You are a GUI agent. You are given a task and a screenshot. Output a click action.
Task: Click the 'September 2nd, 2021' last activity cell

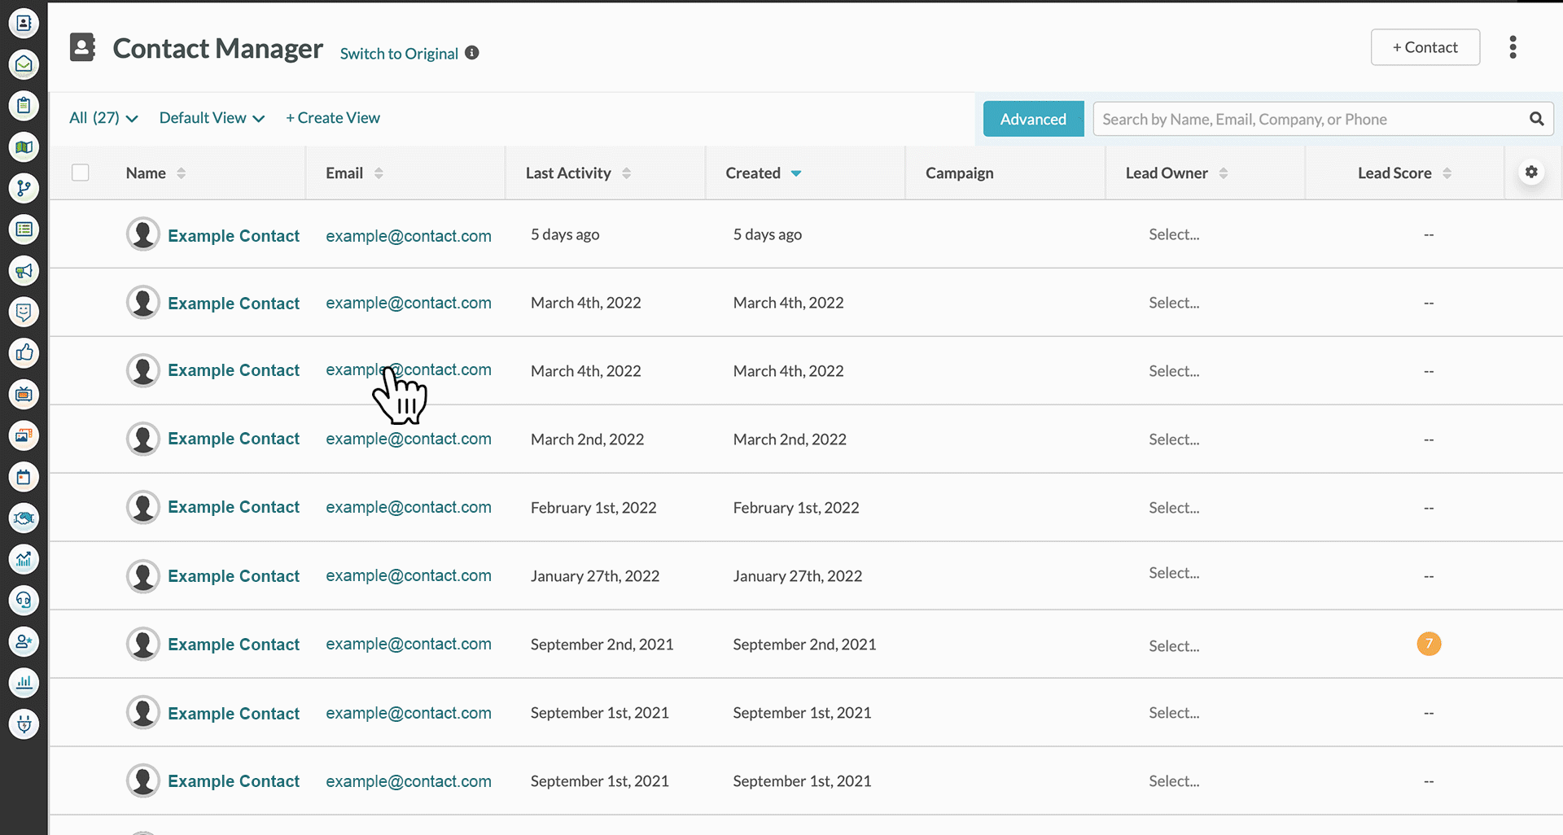[602, 645]
